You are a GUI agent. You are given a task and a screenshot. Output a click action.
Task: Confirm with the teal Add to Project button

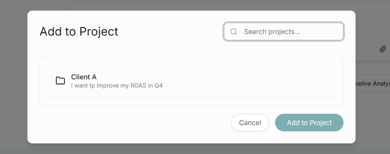[x=309, y=122]
